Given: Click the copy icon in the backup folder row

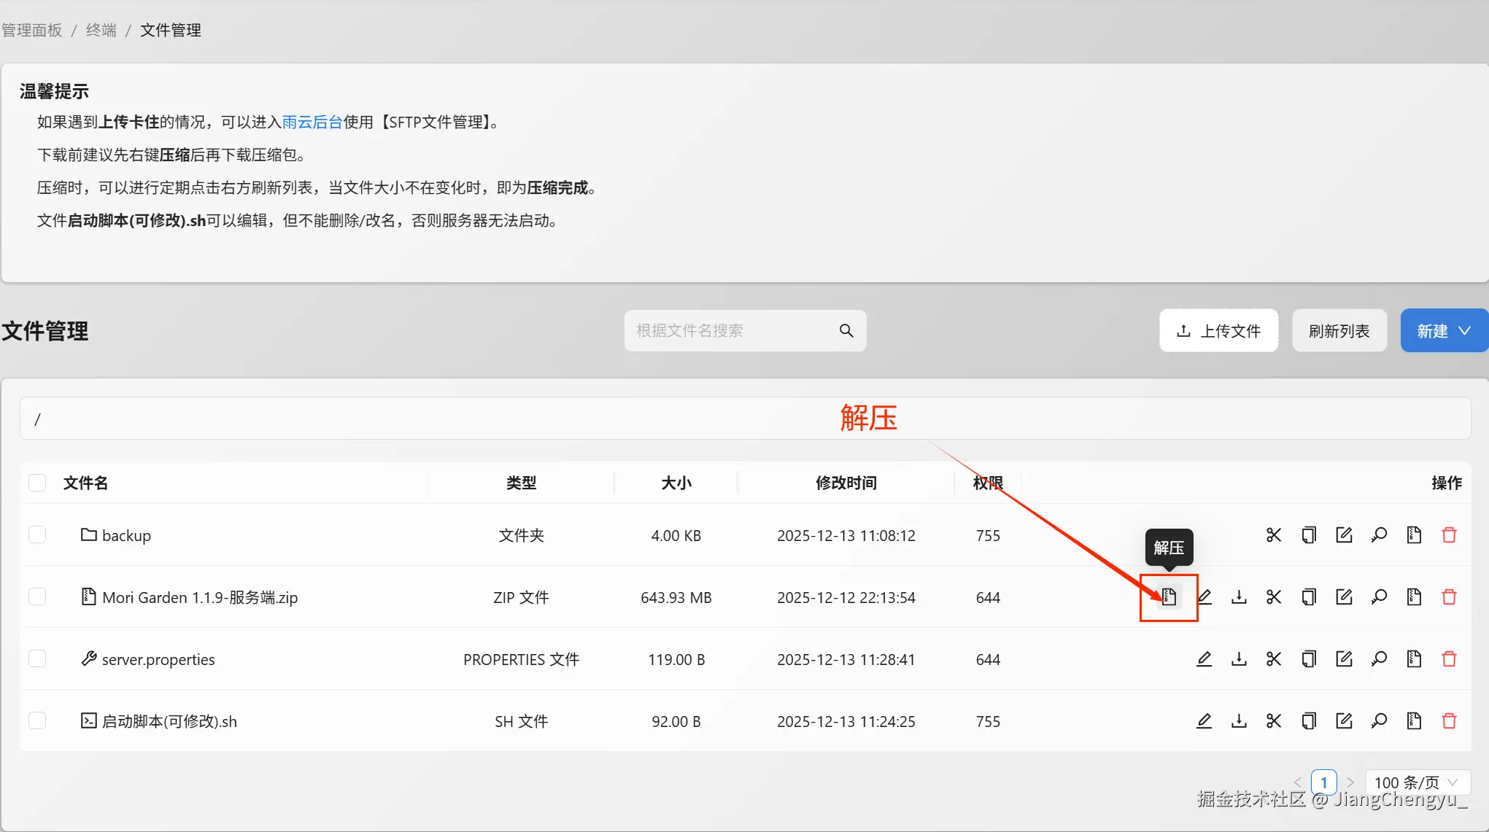Looking at the screenshot, I should click(x=1309, y=535).
